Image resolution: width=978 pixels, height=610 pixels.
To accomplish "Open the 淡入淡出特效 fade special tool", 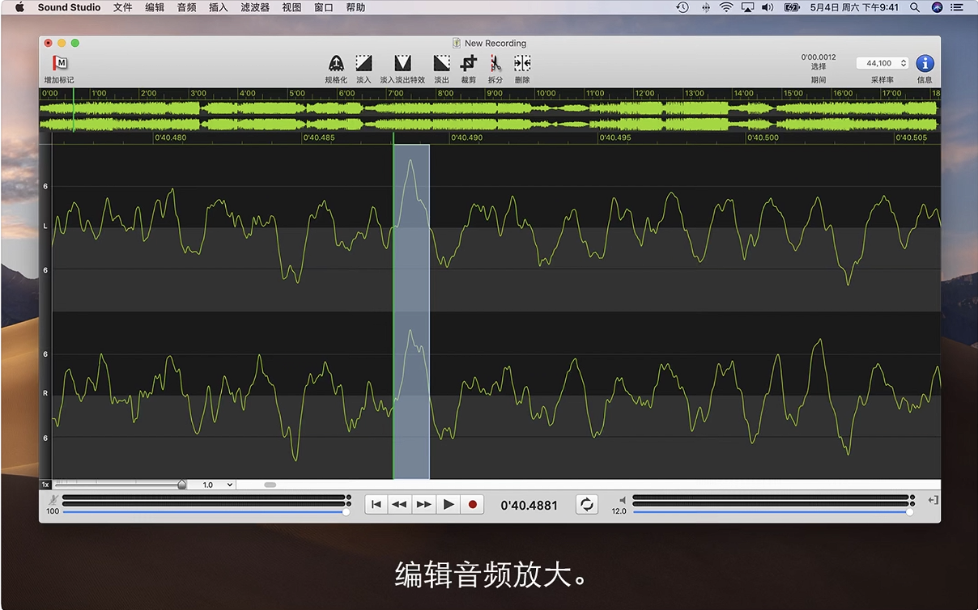I will click(x=402, y=63).
